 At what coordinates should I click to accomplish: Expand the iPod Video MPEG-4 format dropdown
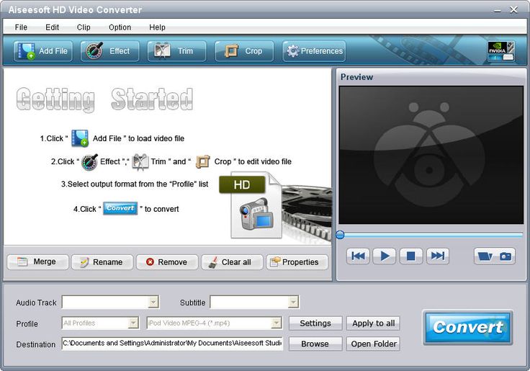[x=277, y=323]
